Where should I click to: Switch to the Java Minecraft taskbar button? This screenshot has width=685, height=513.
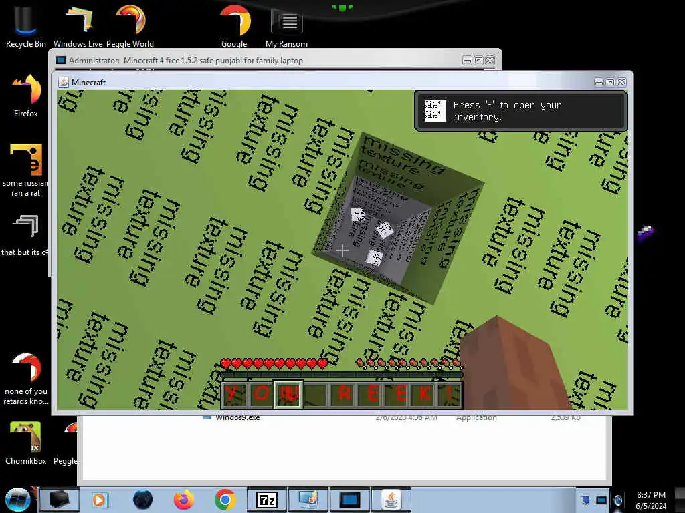(x=391, y=500)
